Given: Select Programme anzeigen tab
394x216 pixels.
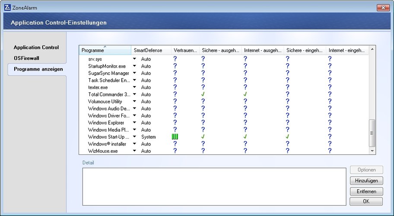Looking at the screenshot, I should (38, 69).
